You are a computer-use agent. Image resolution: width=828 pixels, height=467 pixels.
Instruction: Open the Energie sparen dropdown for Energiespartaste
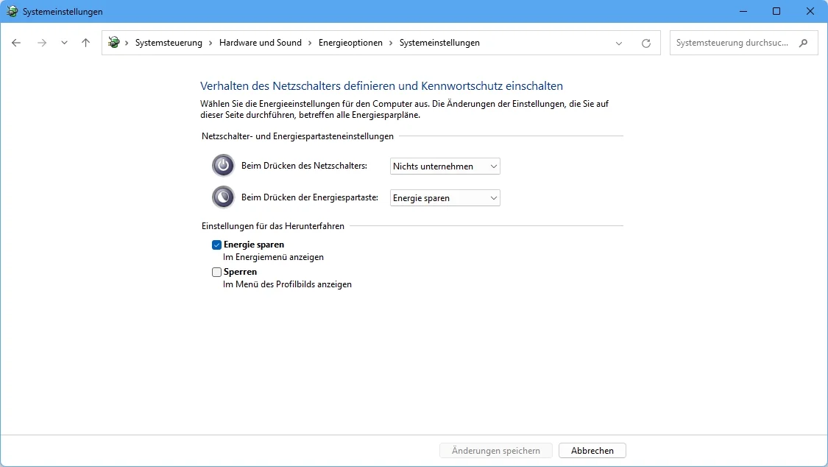coord(445,198)
